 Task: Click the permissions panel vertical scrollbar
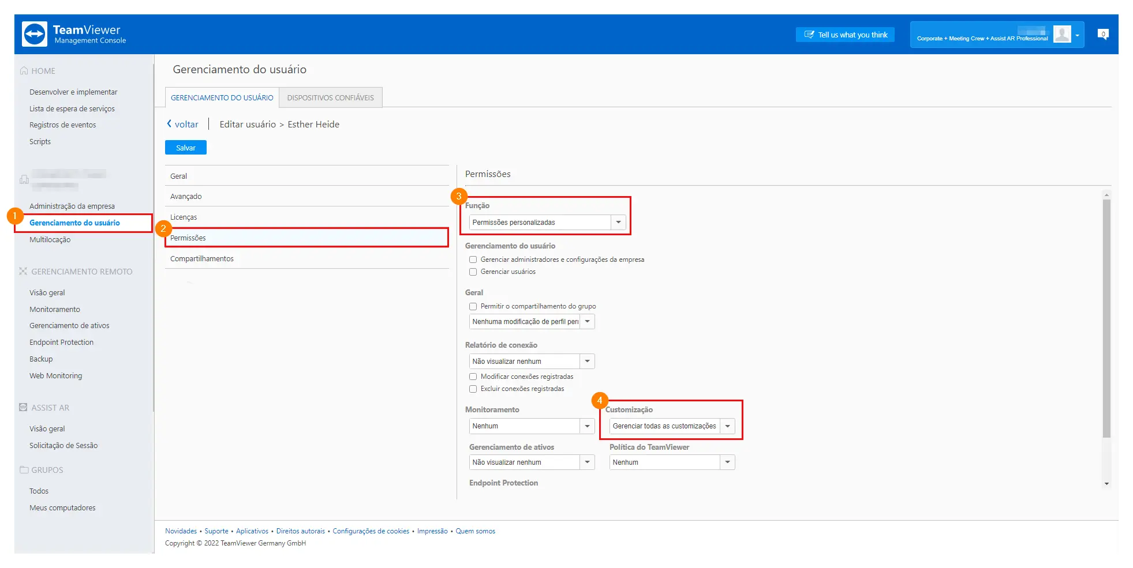(x=1106, y=318)
